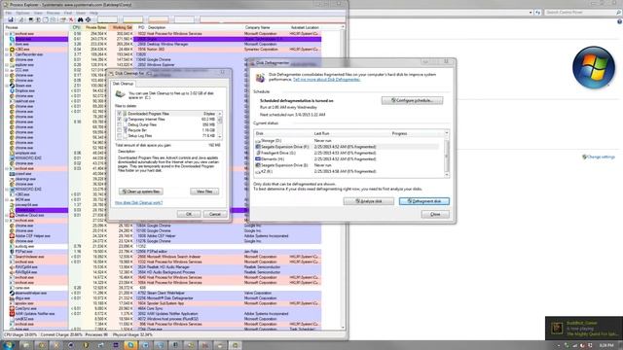The width and height of the screenshot is (623, 350).
Task: Sort by the CPU column header
Action: [76, 27]
